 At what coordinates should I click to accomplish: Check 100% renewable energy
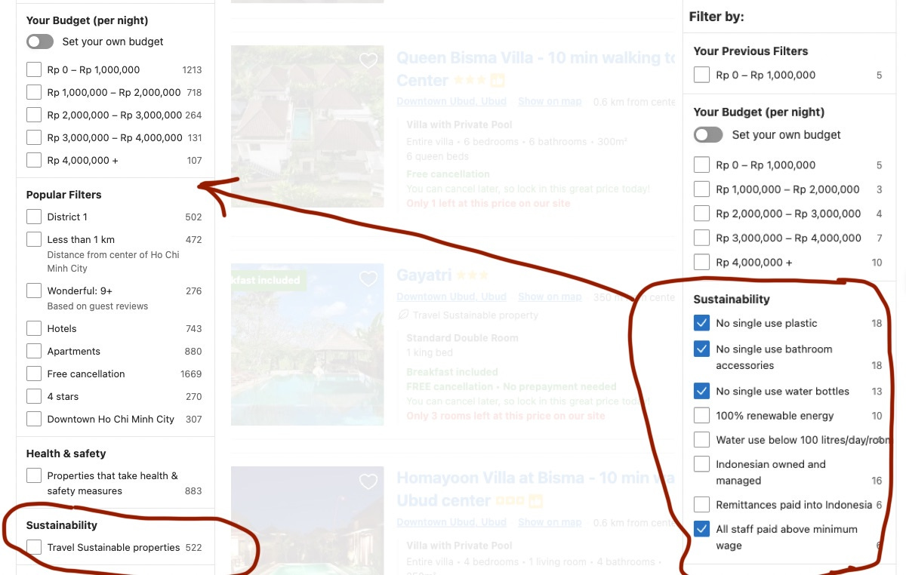(x=701, y=415)
